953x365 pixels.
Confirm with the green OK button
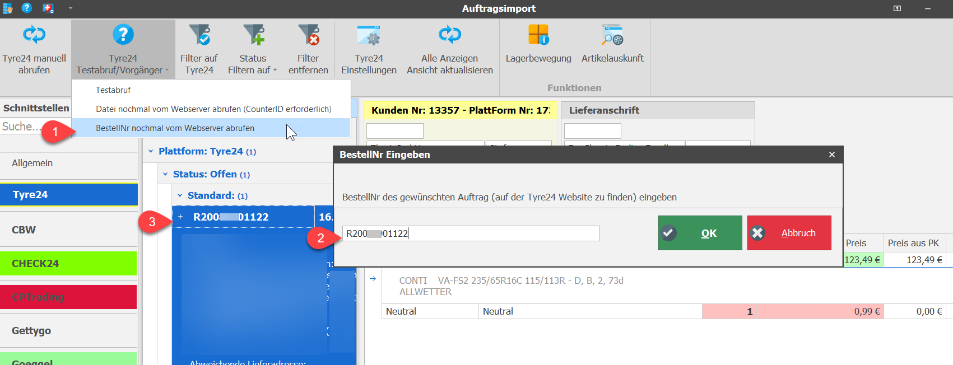[700, 233]
